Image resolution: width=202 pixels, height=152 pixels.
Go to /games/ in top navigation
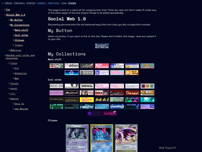tap(42, 3)
